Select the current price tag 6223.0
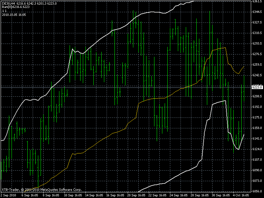The height and width of the screenshot is (198, 264). pyautogui.click(x=257, y=87)
